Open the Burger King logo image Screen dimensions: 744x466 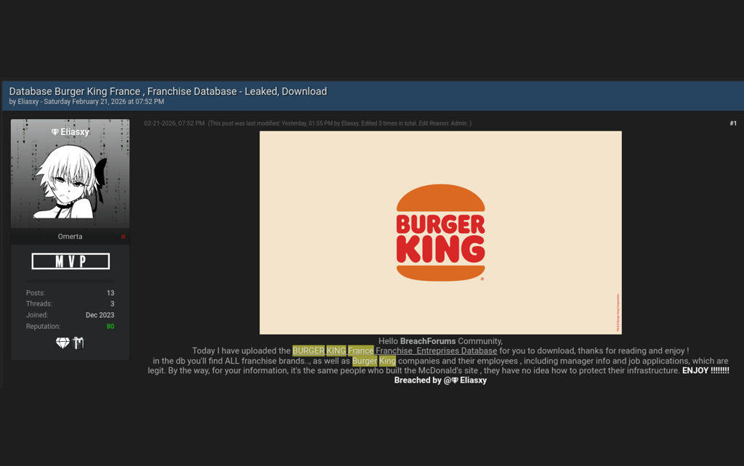pos(440,233)
